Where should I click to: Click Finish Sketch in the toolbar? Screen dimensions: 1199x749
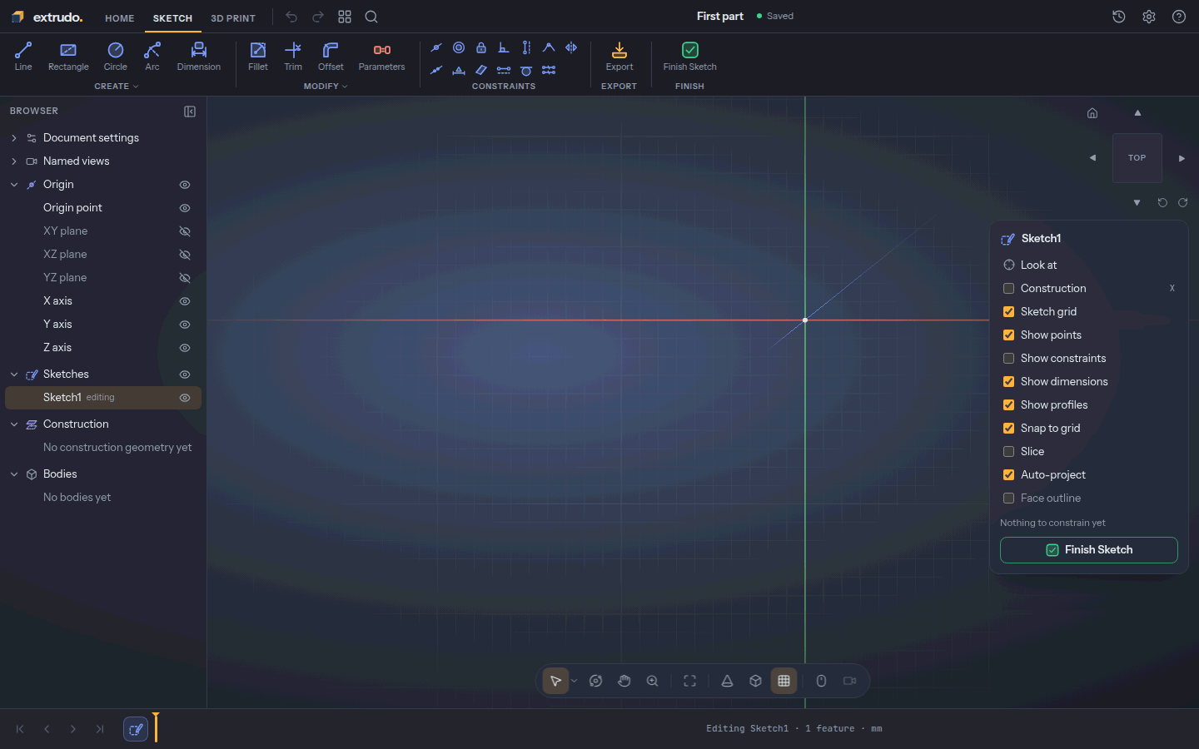[x=690, y=57]
